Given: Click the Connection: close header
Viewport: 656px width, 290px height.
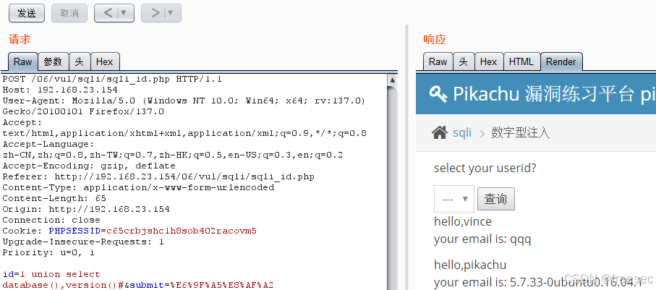Looking at the screenshot, I should 51,220.
